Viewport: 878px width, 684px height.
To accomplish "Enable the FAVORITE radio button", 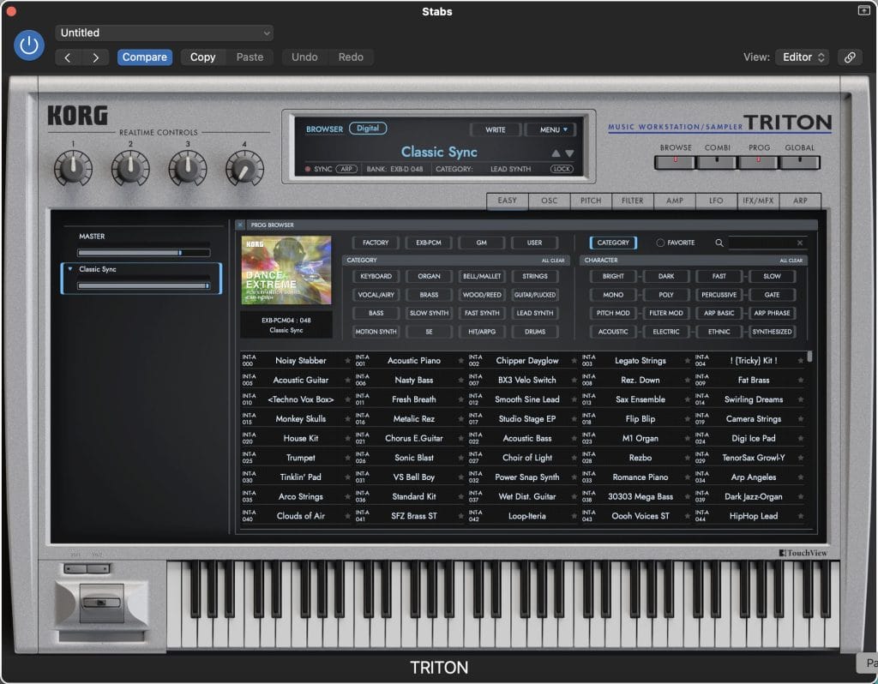I will tap(660, 243).
